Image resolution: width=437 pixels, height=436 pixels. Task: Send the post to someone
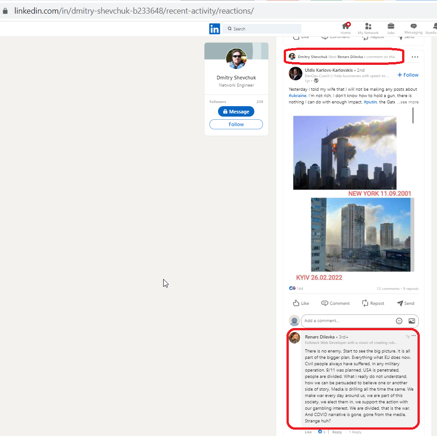tap(406, 303)
